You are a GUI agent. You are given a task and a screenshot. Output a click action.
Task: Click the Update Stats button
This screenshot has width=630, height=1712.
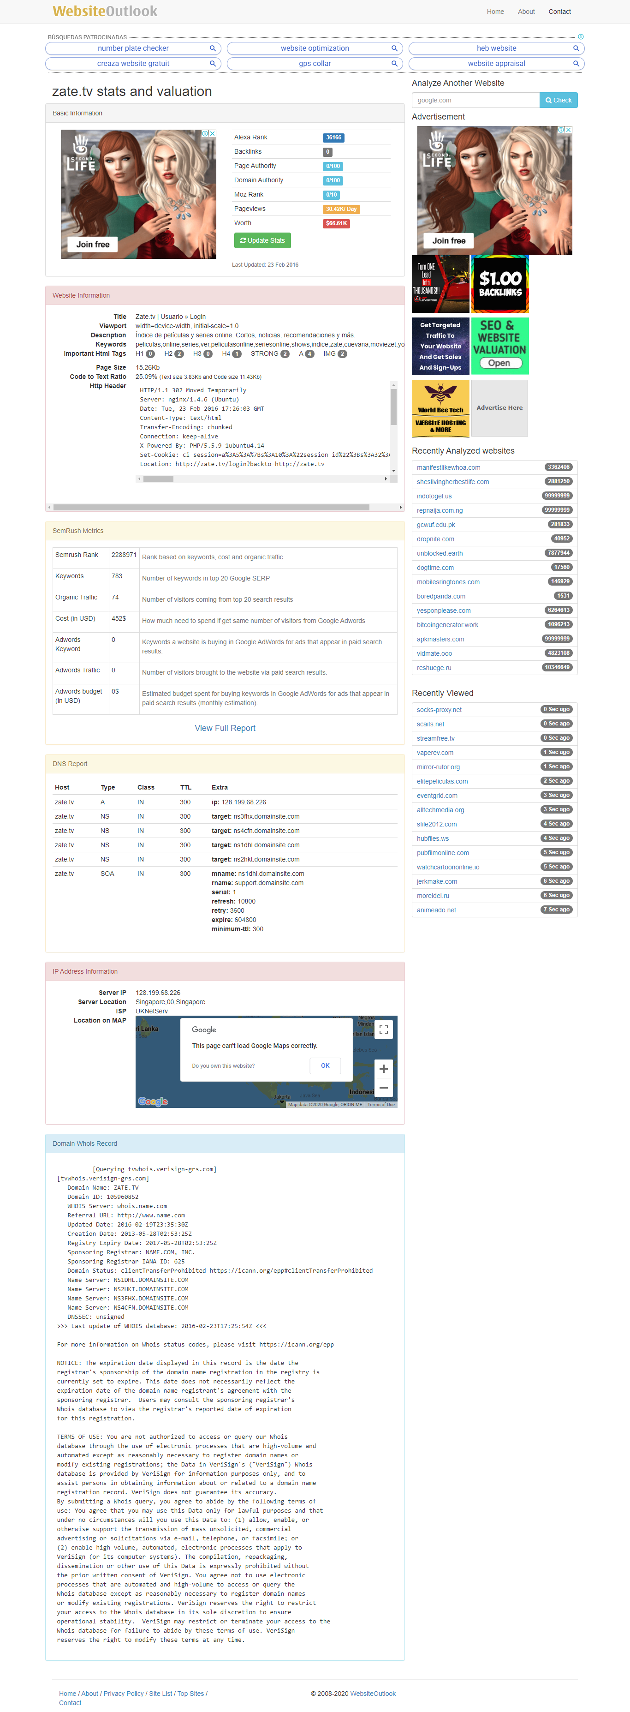pos(262,240)
